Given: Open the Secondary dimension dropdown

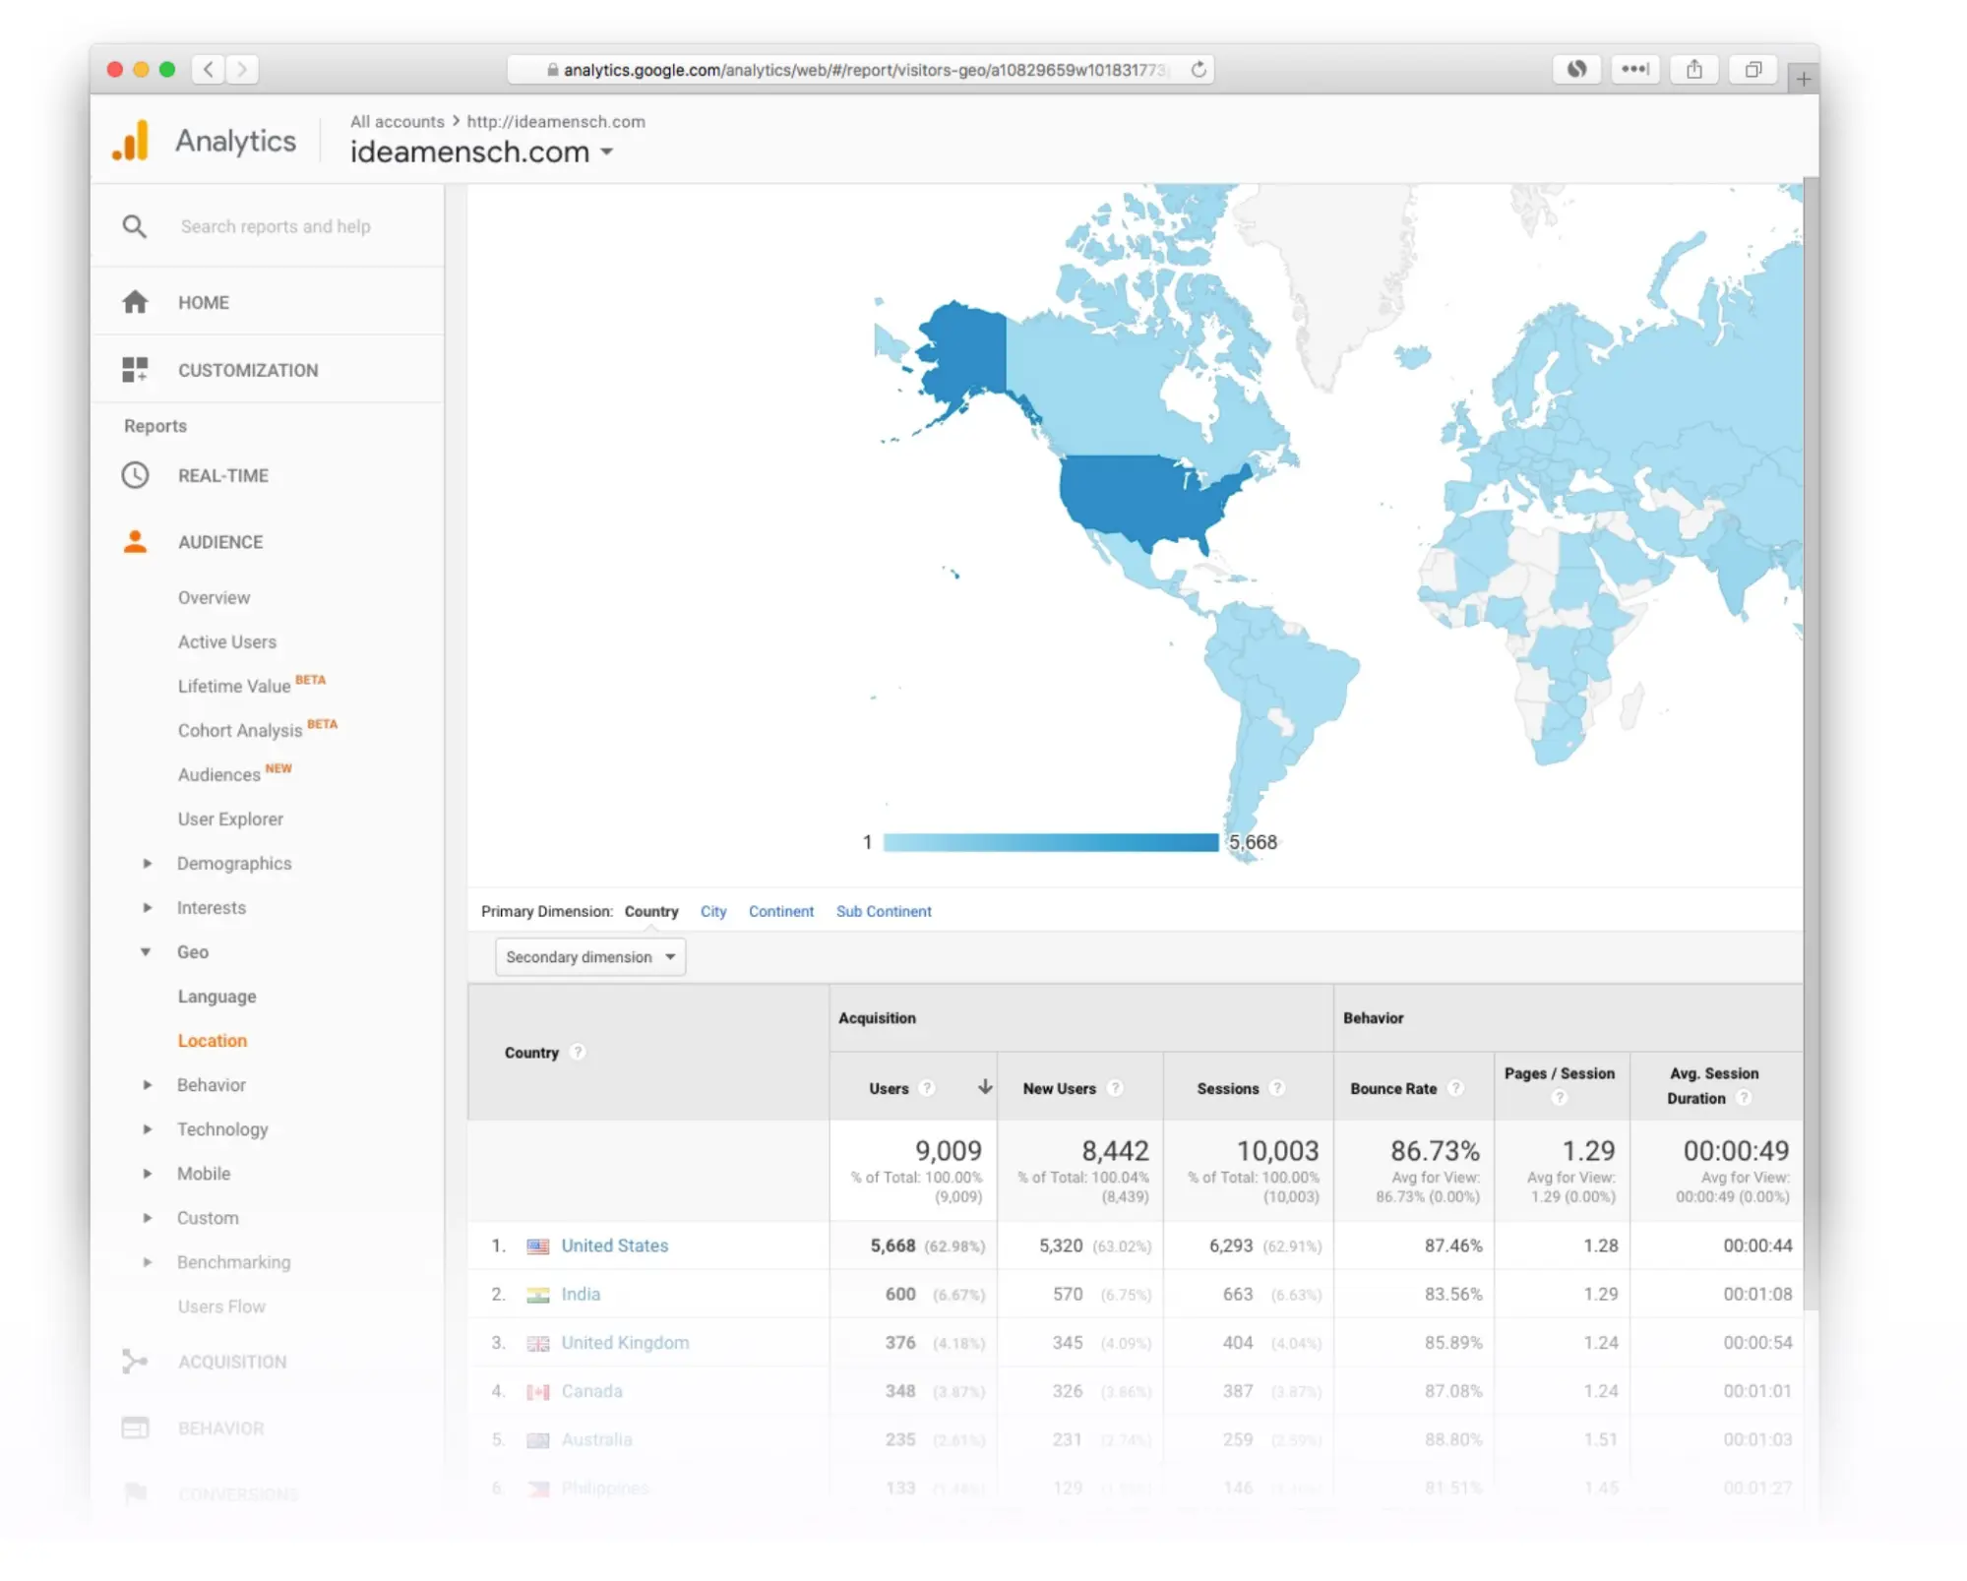Looking at the screenshot, I should click(589, 956).
